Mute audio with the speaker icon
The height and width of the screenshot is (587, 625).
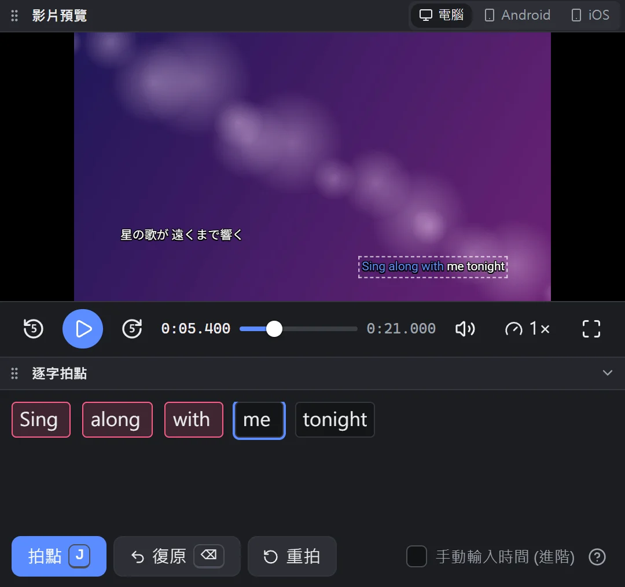coord(465,329)
